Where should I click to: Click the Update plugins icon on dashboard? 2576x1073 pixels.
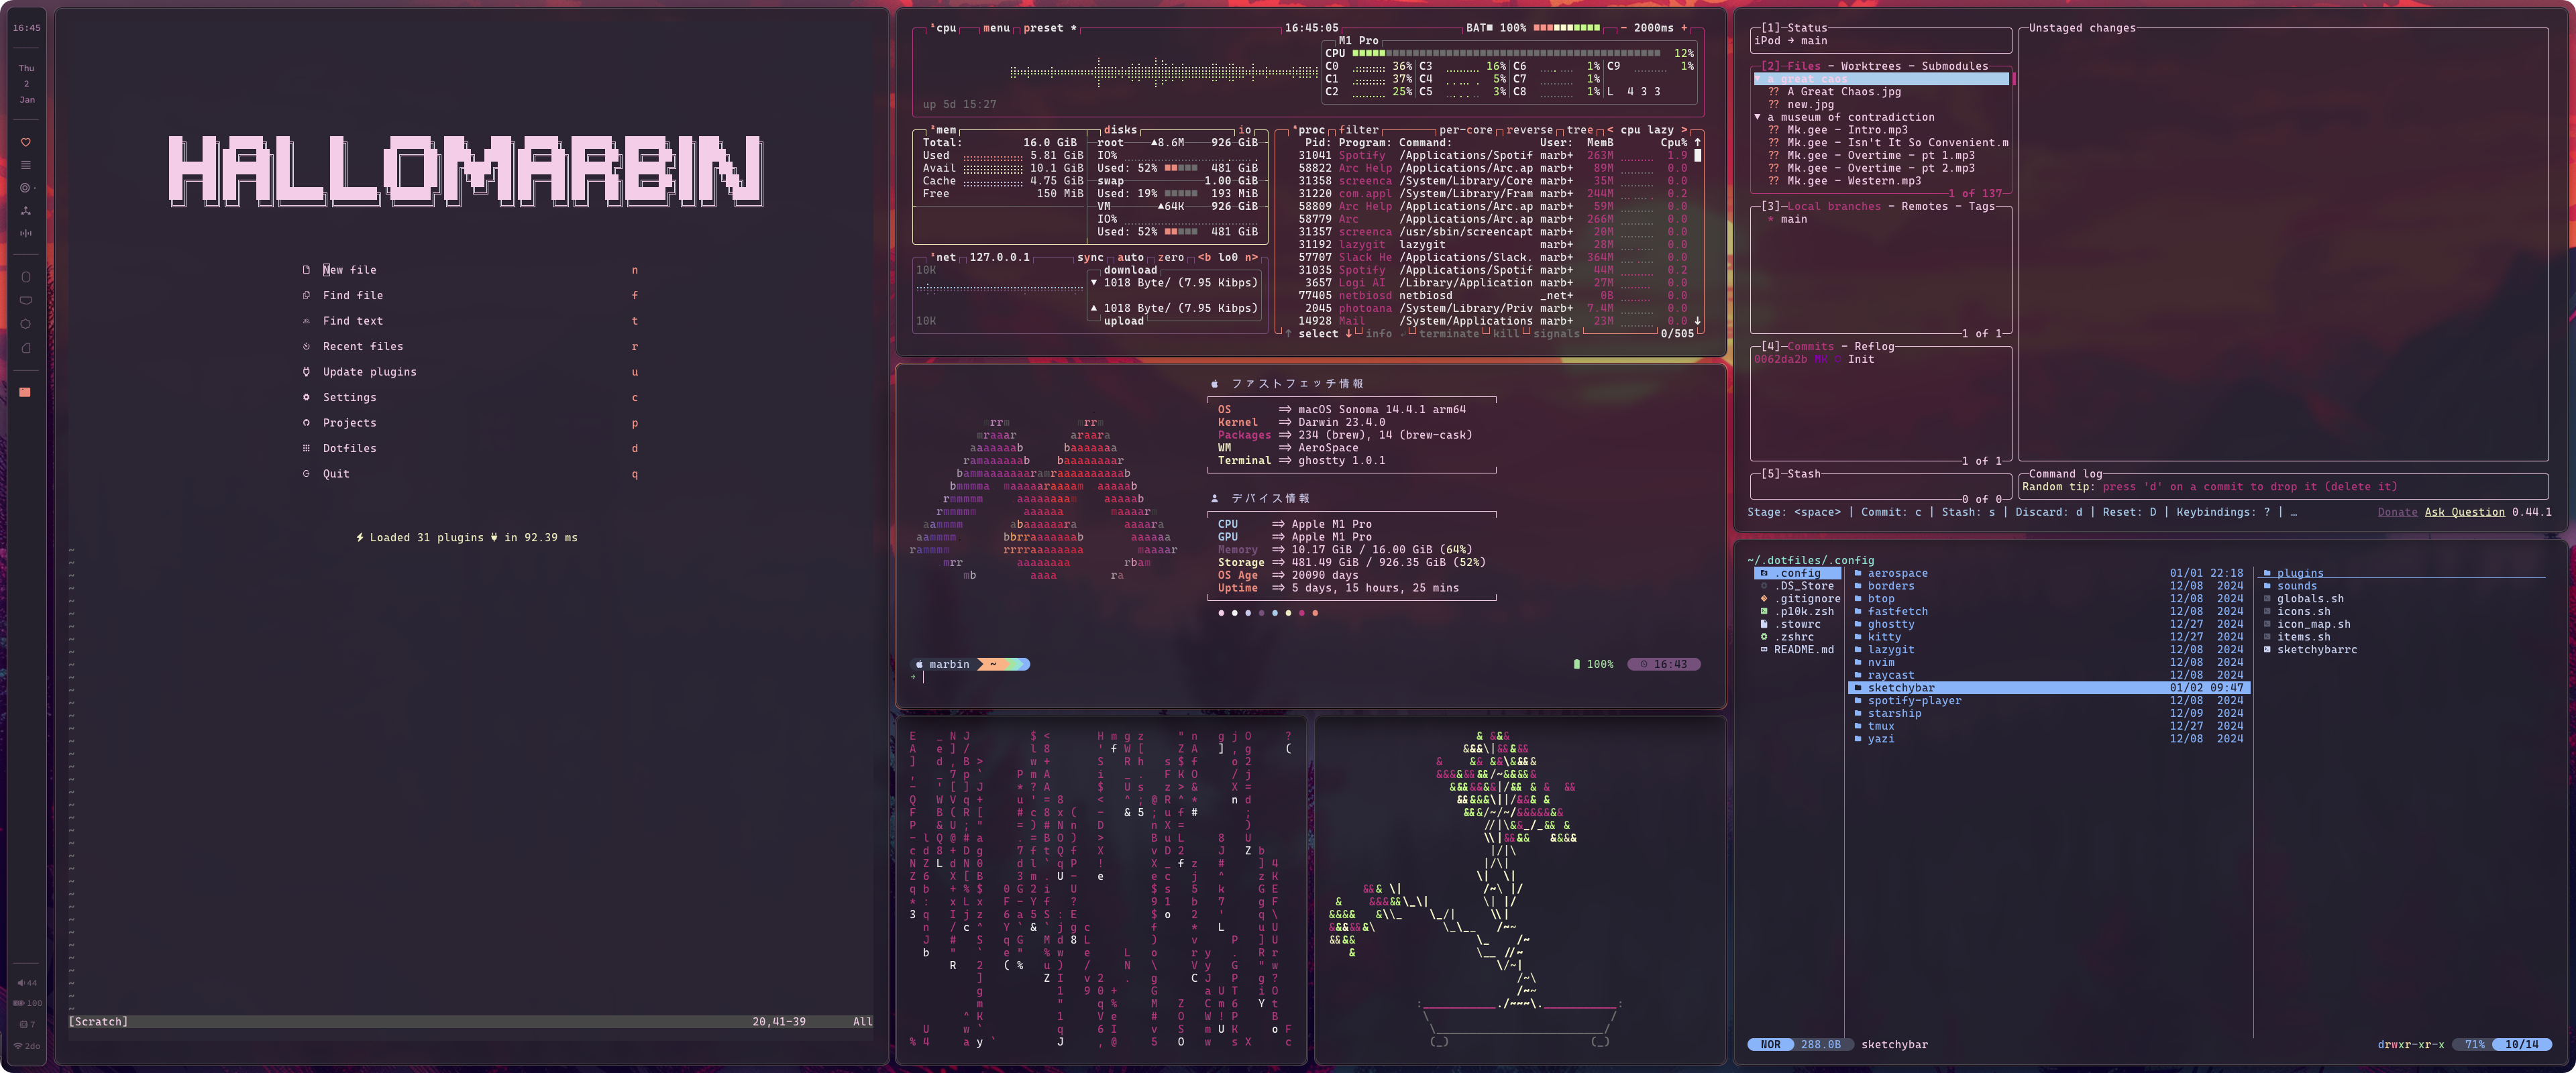tap(306, 372)
